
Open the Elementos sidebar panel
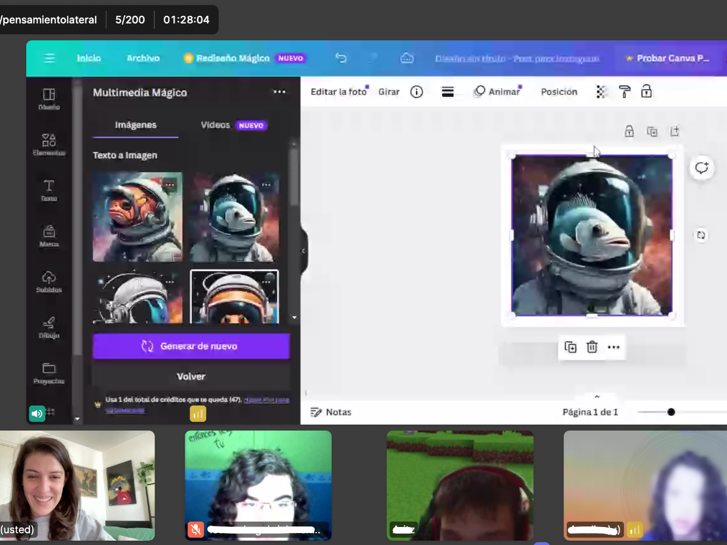(49, 144)
